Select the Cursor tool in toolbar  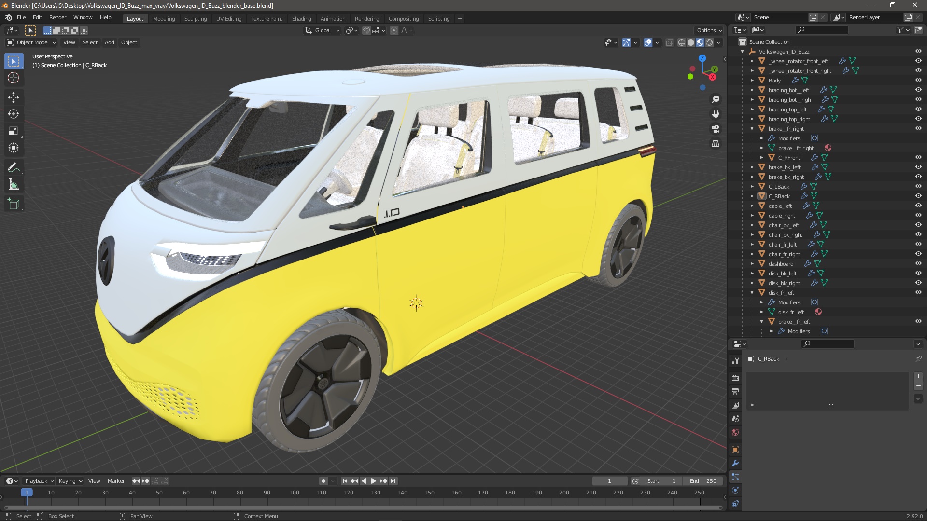(14, 78)
